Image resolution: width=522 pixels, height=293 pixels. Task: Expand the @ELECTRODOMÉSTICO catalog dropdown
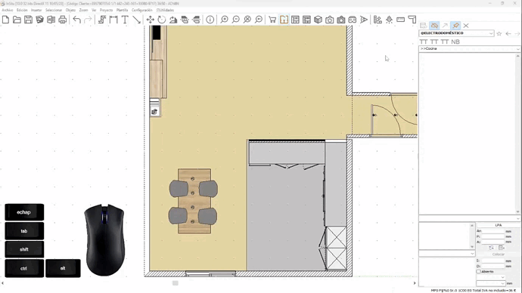pos(456,33)
